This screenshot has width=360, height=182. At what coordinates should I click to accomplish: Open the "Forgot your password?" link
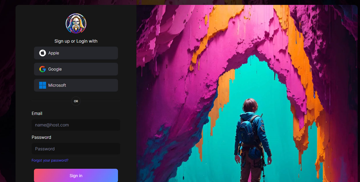coord(50,160)
